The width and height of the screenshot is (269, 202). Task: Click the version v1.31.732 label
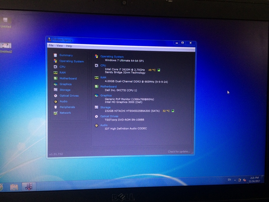point(56,154)
